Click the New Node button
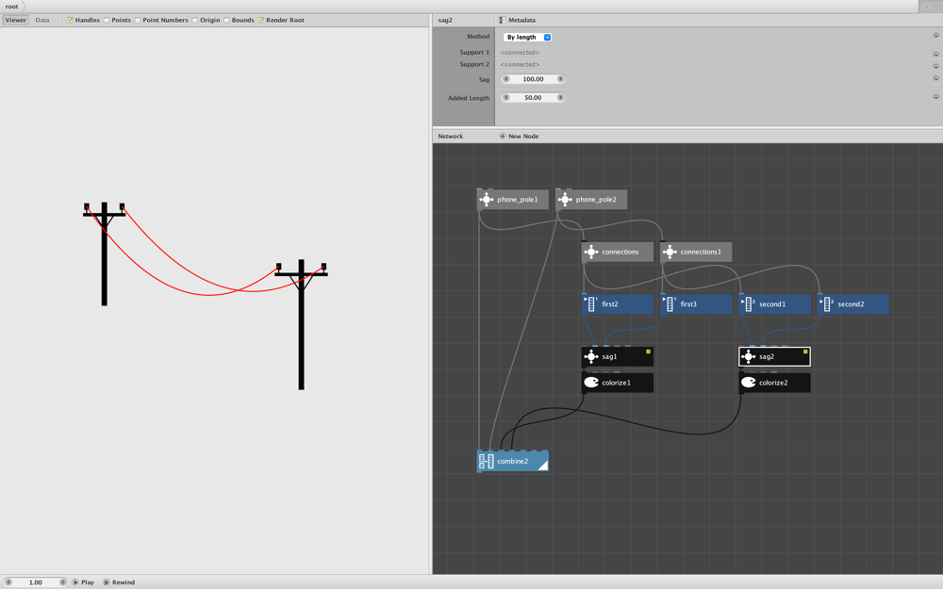This screenshot has width=943, height=589. tap(519, 137)
